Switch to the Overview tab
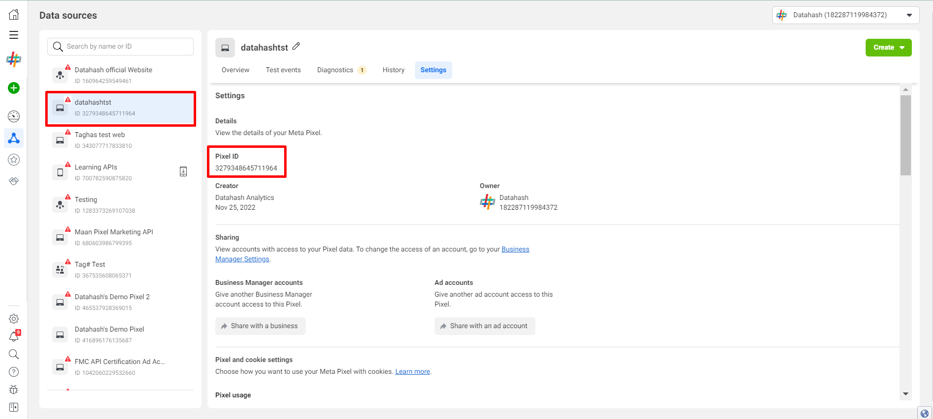This screenshot has height=419, width=933. coord(235,70)
